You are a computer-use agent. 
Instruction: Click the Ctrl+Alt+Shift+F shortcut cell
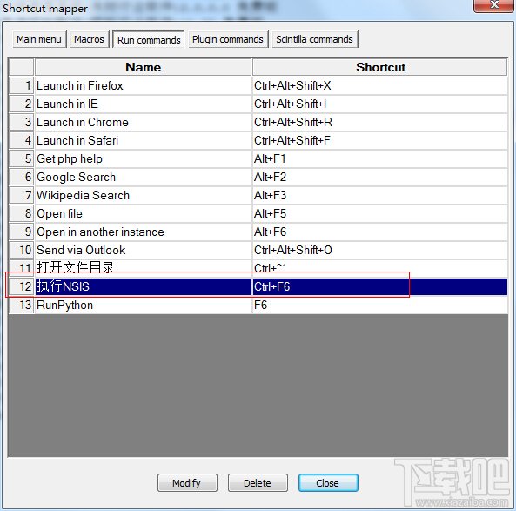tap(380, 141)
